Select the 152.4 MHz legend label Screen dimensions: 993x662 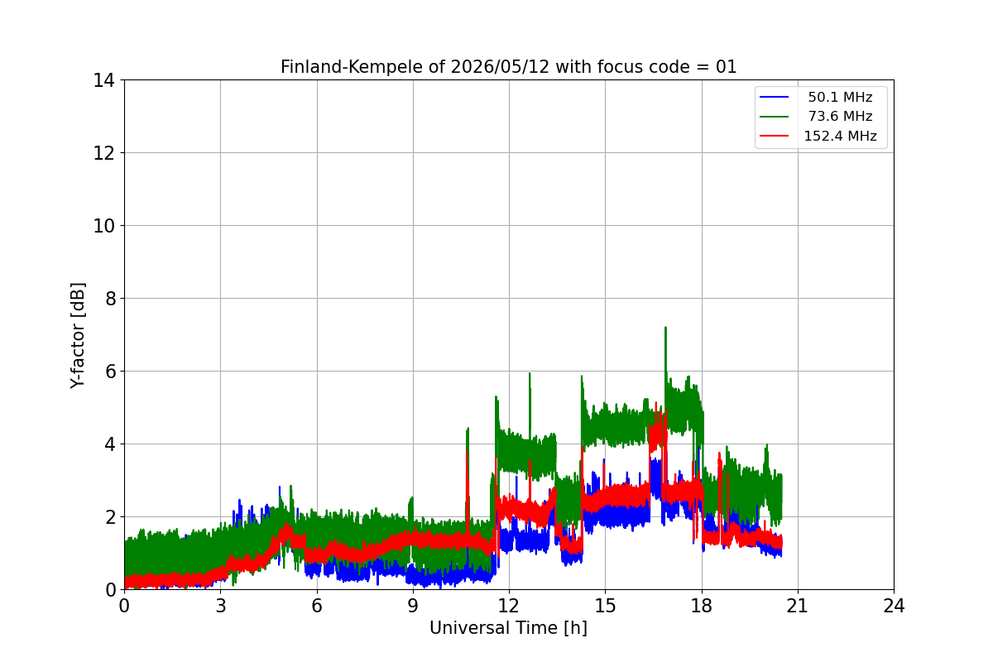[x=840, y=137]
